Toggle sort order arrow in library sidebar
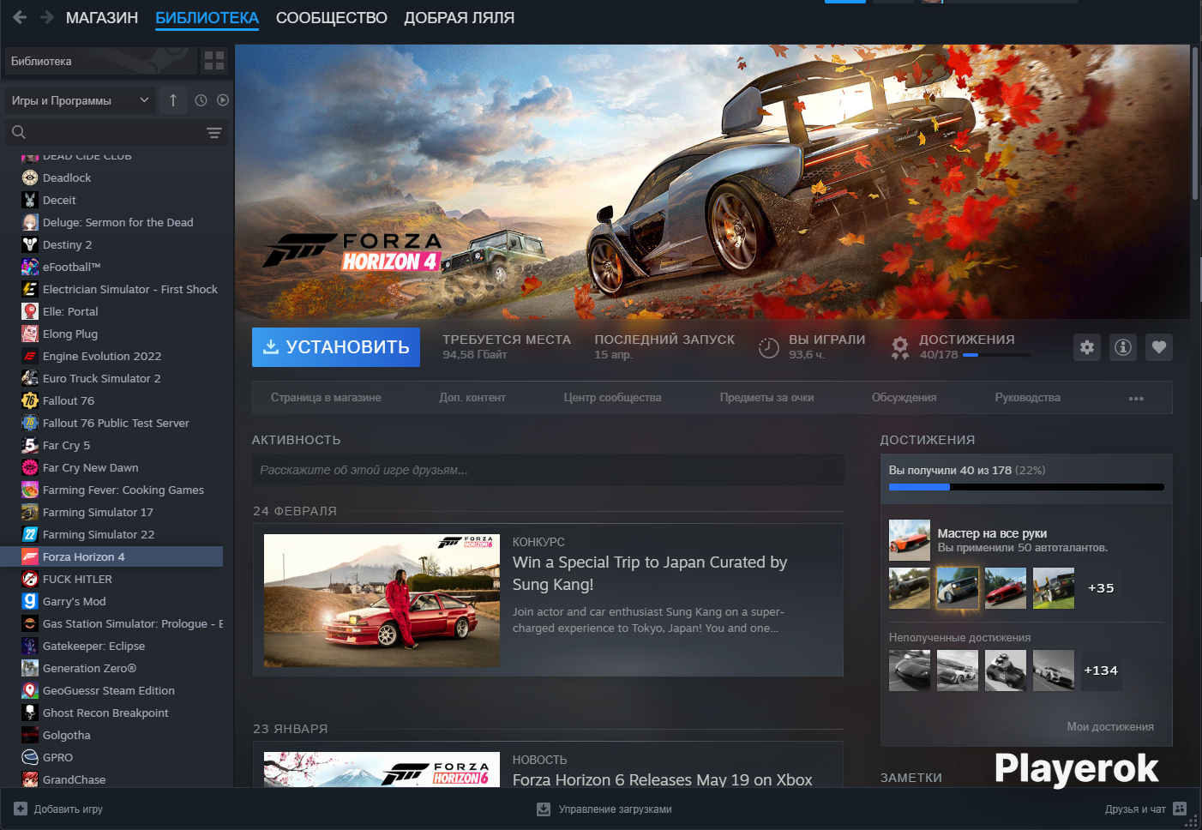Viewport: 1202px width, 830px height. tap(173, 100)
